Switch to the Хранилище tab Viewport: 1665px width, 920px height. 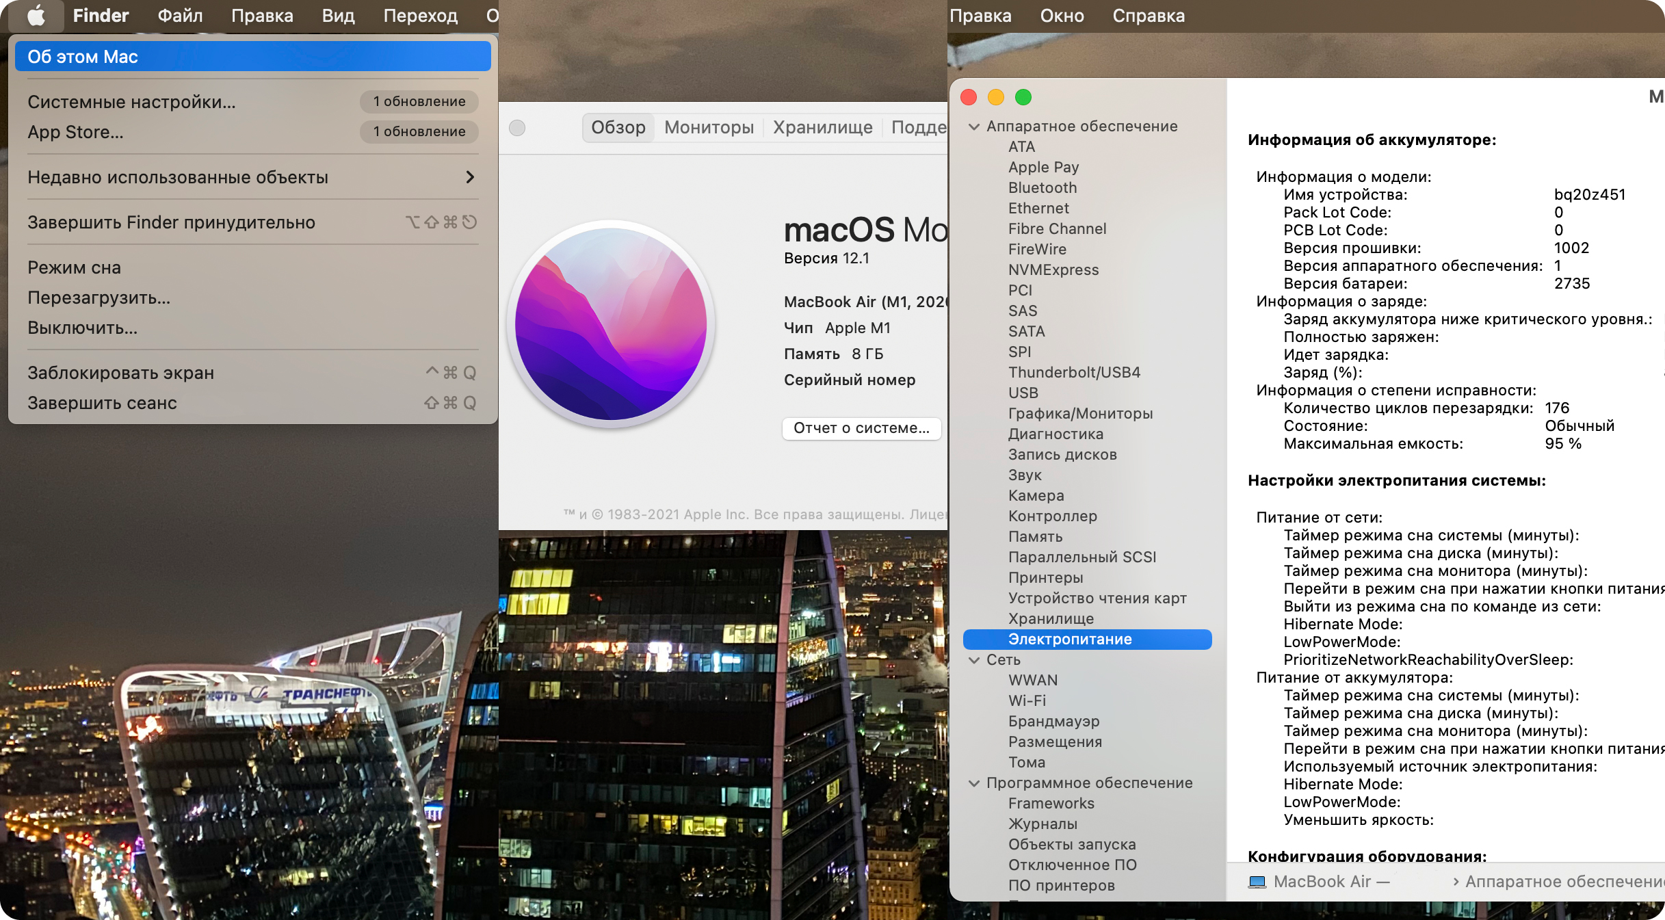tap(822, 128)
